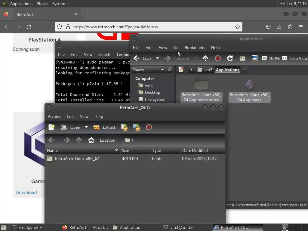Image resolution: width=308 pixels, height=231 pixels.
Task: Click the left path scroll arrow
Action: click(x=191, y=69)
